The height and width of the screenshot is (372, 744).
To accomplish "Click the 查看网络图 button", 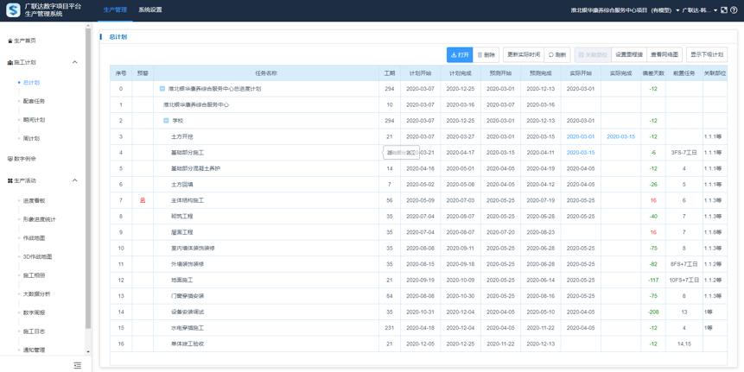I will [x=665, y=55].
